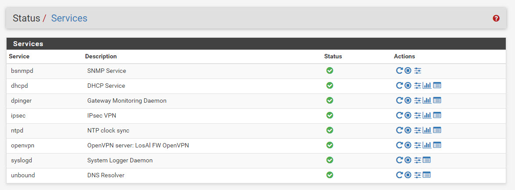Restart the ipsec VPN service
515x190 pixels.
coord(399,115)
